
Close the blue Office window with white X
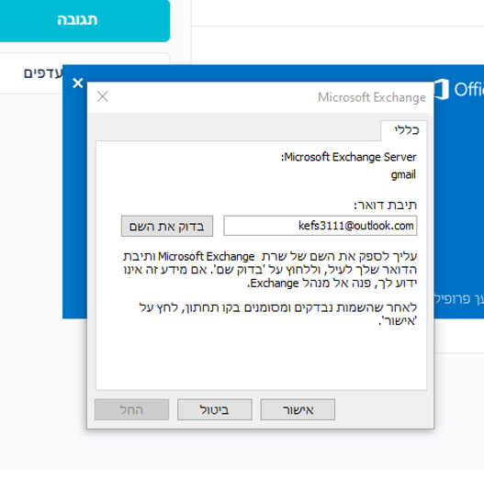77,84
